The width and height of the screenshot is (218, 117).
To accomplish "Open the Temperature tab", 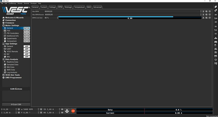I will [x=79, y=7].
